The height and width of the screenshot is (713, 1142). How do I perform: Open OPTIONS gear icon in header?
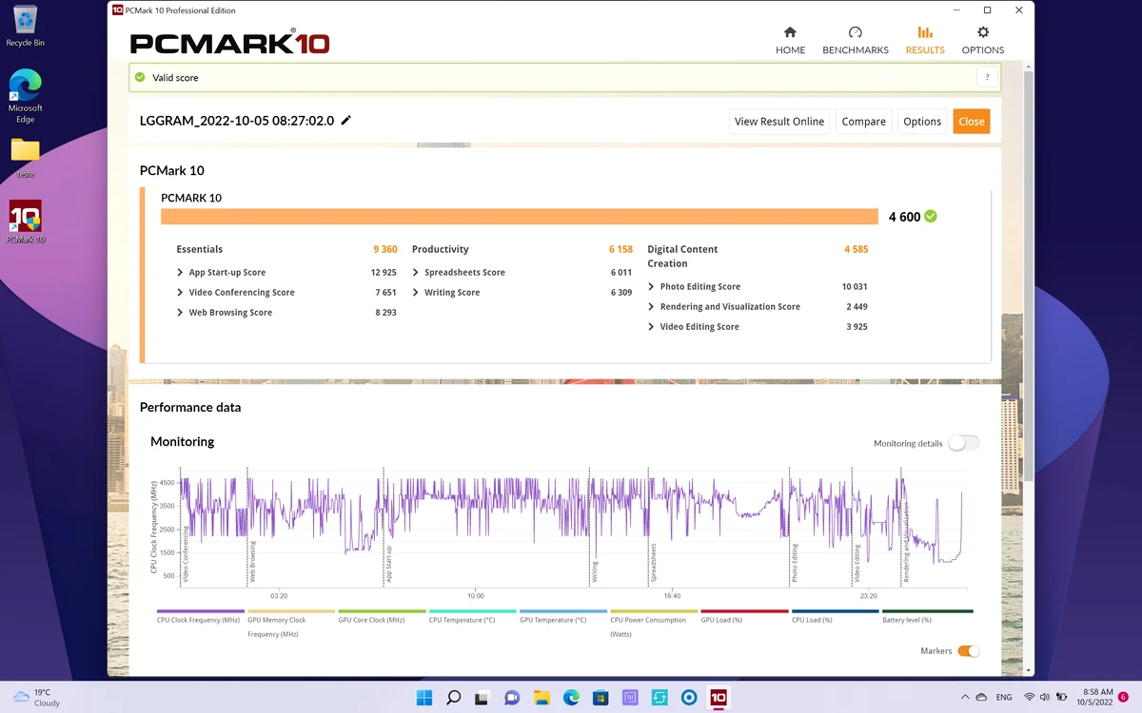983,32
